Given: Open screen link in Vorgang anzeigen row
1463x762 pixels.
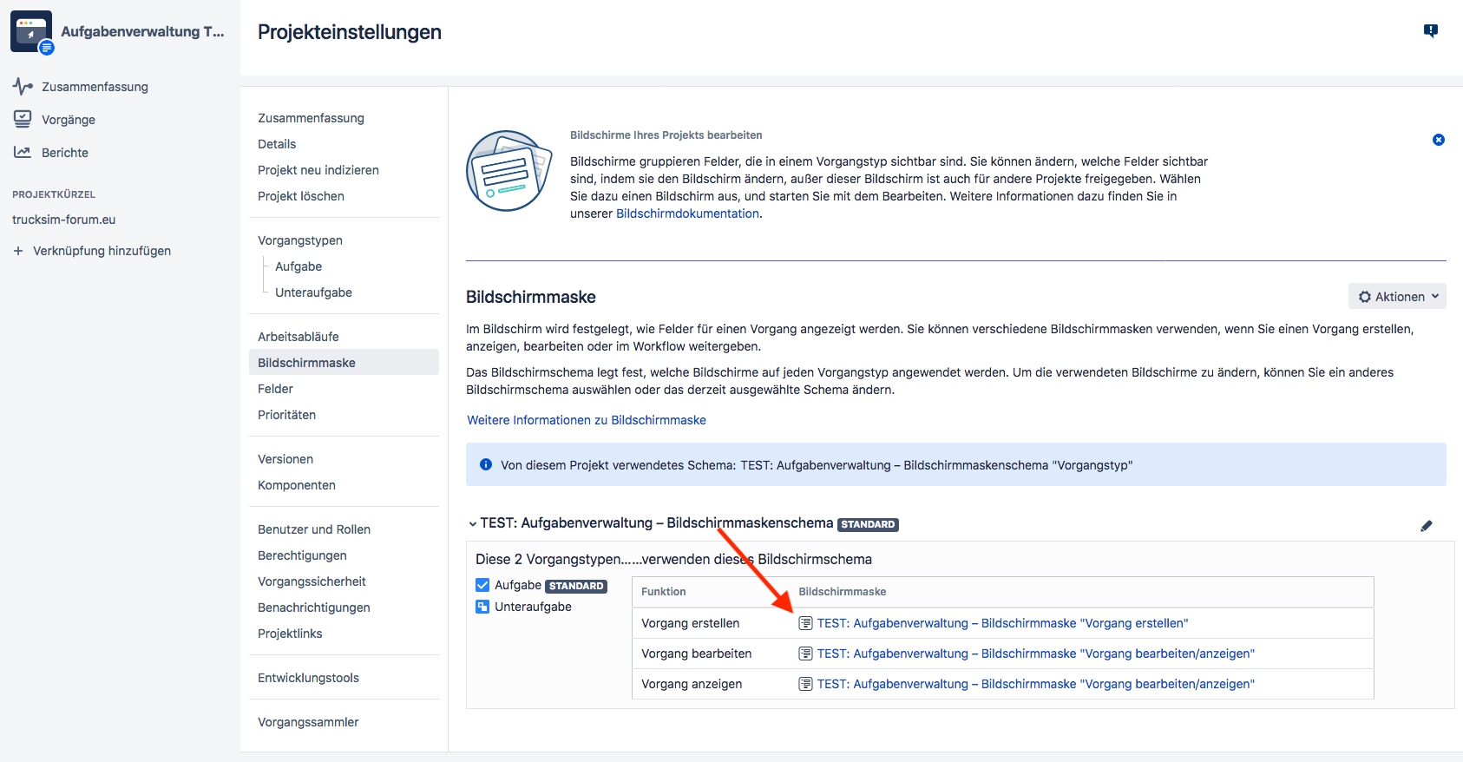Looking at the screenshot, I should tap(1035, 684).
